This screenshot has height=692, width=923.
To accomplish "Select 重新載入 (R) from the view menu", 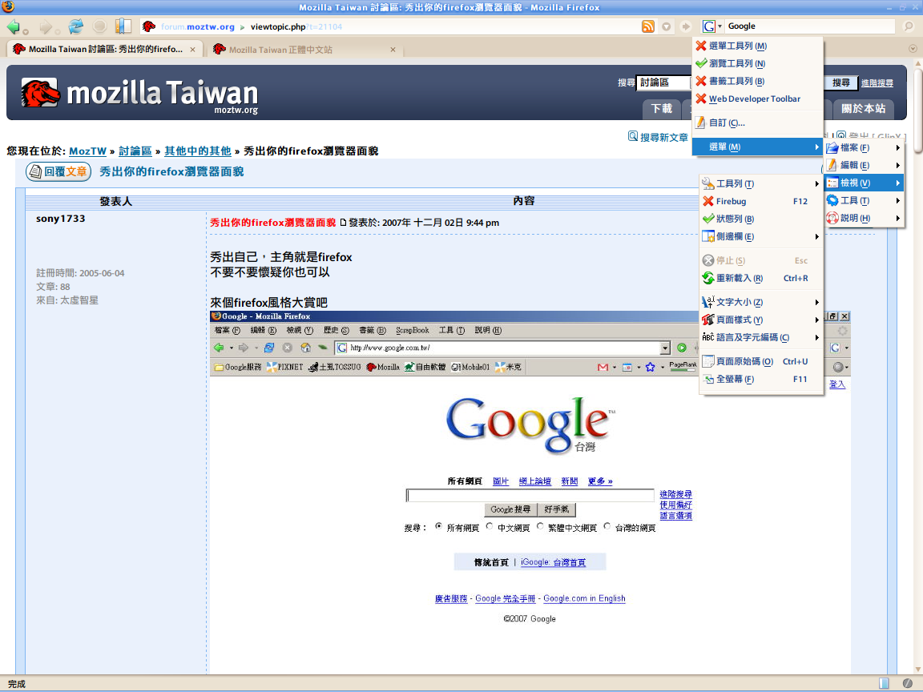I will pyautogui.click(x=739, y=278).
